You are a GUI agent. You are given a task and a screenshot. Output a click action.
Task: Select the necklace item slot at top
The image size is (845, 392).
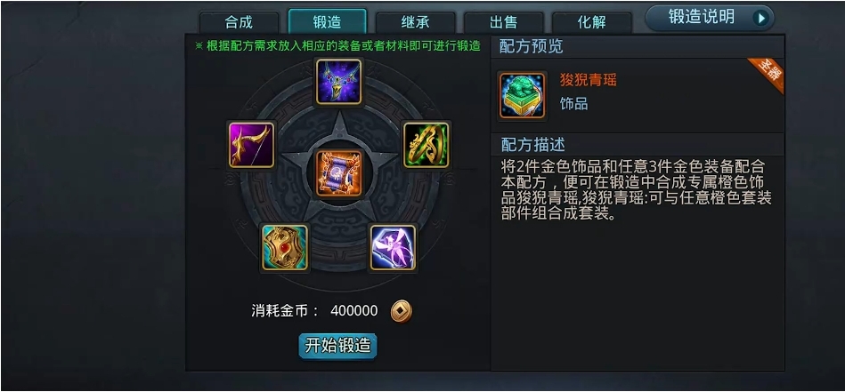tap(338, 82)
